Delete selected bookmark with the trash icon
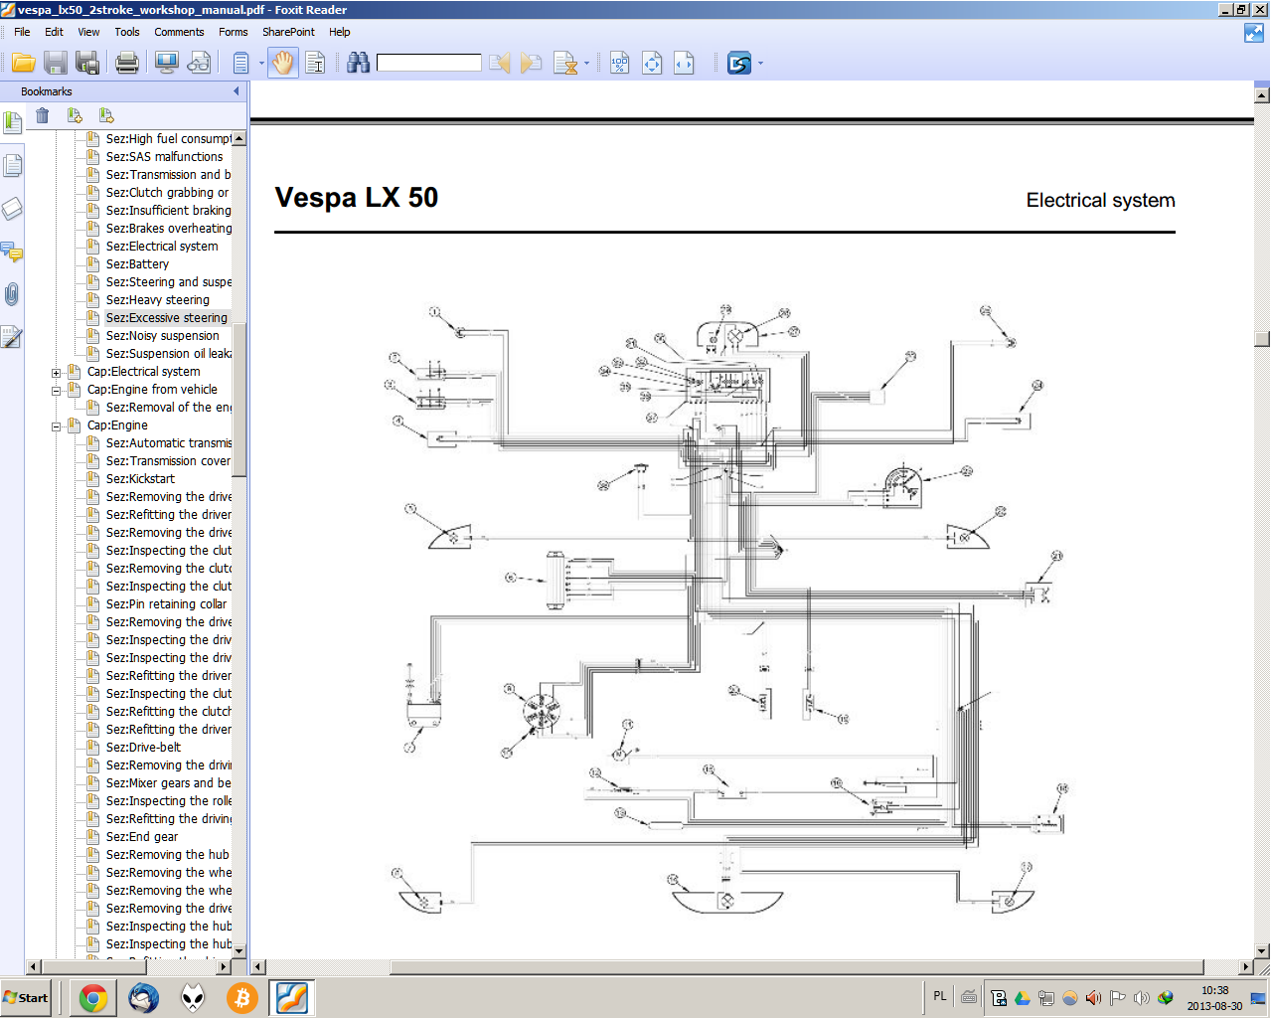1272x1018 pixels. (x=43, y=116)
